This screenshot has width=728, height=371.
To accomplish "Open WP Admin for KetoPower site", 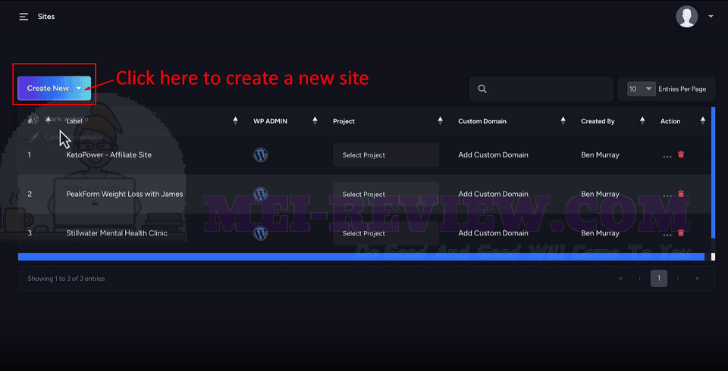I will pos(260,155).
